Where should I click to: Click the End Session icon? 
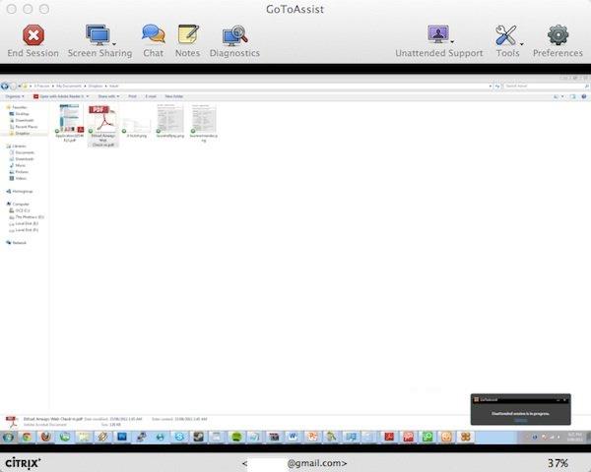pos(33,35)
